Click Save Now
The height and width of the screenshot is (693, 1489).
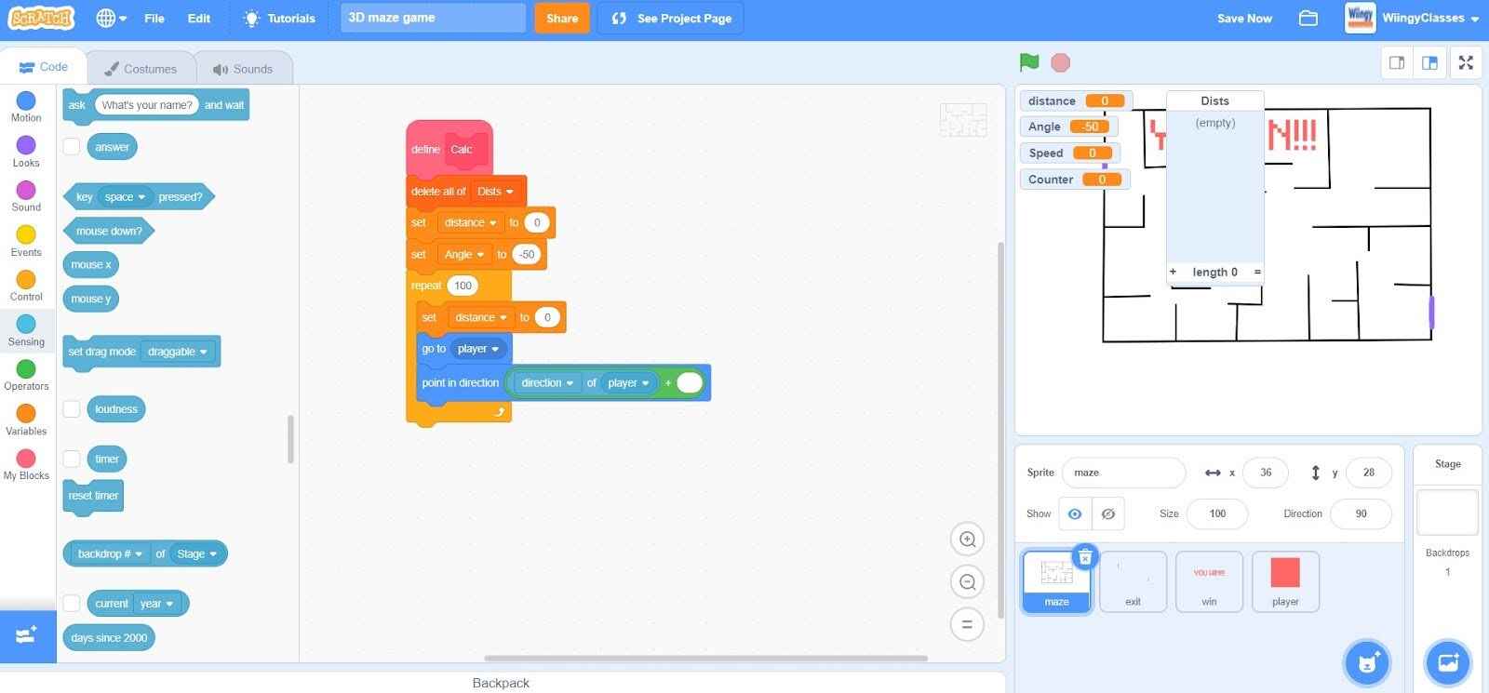pos(1244,18)
